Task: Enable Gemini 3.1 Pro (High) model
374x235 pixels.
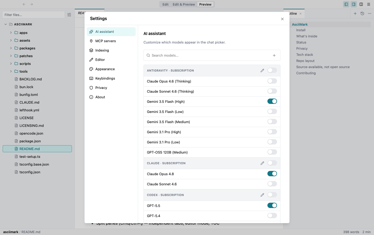Action: point(272,132)
